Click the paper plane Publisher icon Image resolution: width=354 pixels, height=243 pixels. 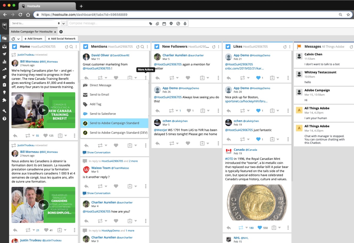coord(4,54)
